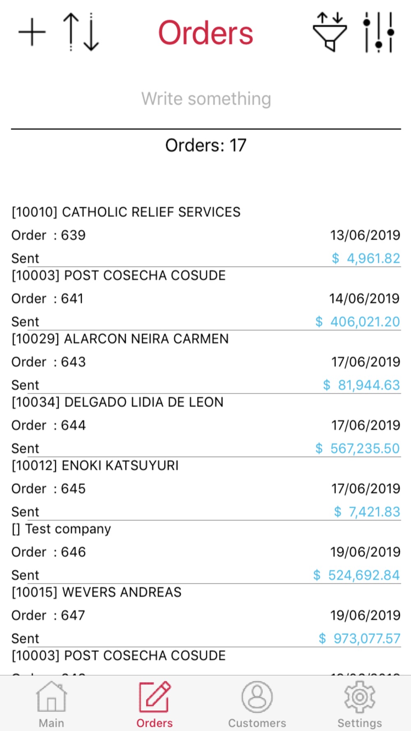Tap the plus icon to add order
The width and height of the screenshot is (411, 731).
pos(32,32)
